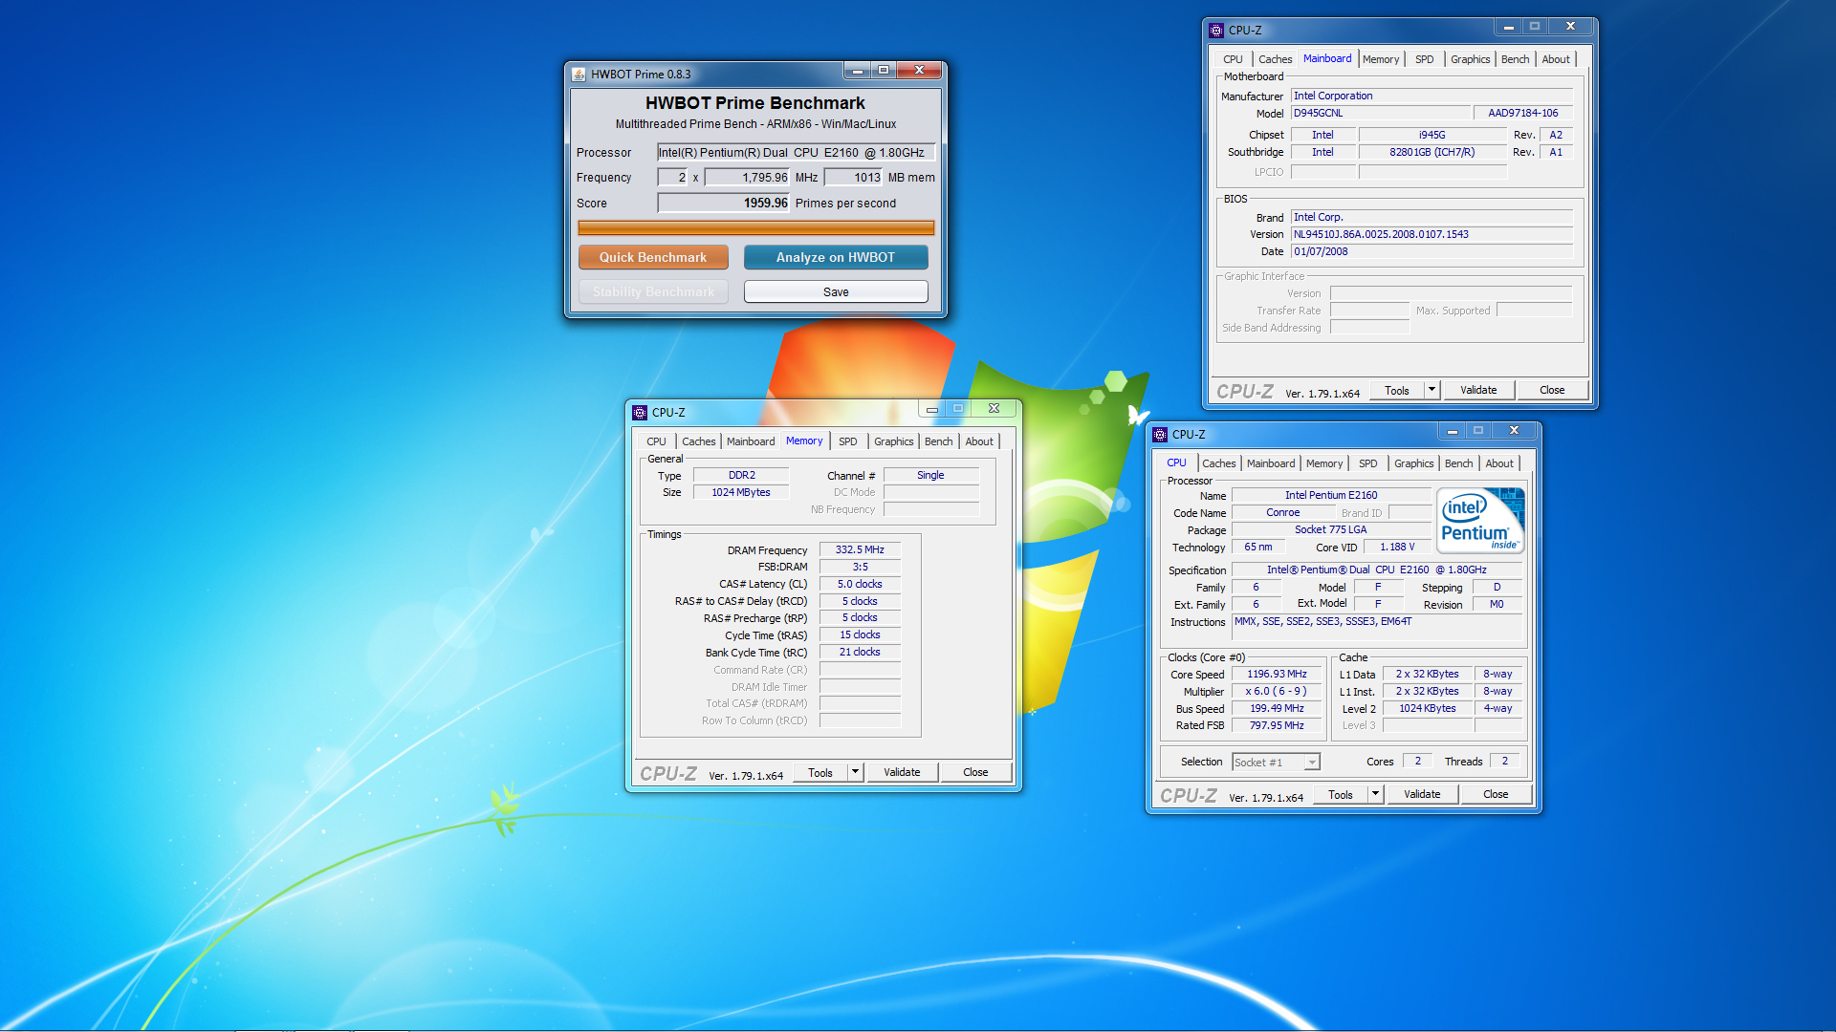The image size is (1836, 1032).
Task: Switch to CPU tab in Memory window
Action: click(656, 441)
